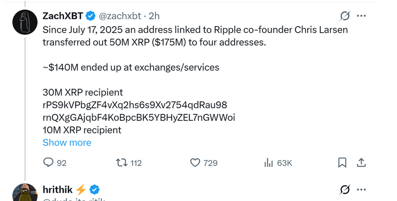
Task: Bookmark the ZachXBT post
Action: [x=342, y=163]
